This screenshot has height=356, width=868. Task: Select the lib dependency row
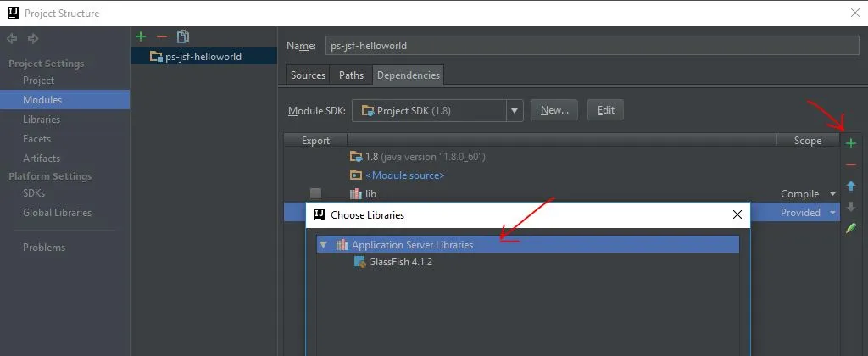click(x=562, y=194)
